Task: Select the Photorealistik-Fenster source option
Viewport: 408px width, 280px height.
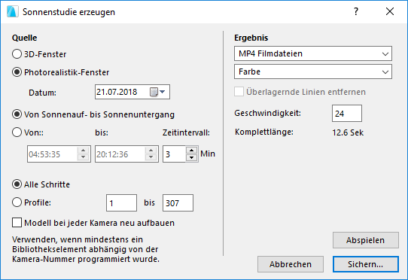Action: (x=17, y=72)
